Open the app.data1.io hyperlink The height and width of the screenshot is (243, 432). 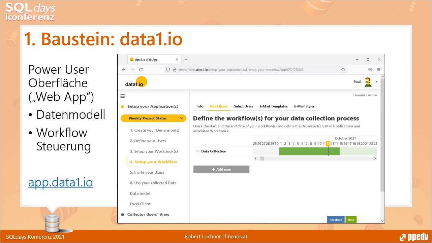click(61, 182)
